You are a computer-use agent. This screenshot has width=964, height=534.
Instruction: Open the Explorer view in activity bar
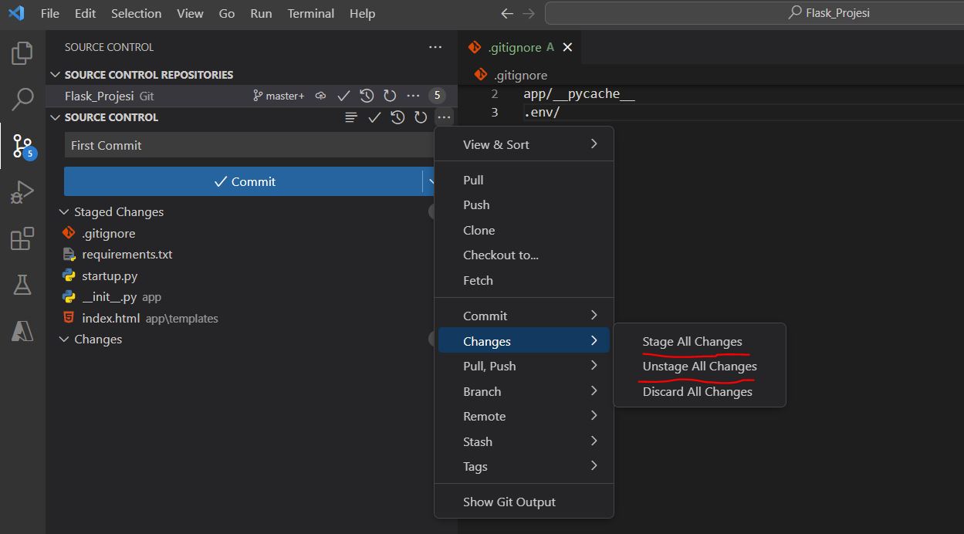click(22, 53)
